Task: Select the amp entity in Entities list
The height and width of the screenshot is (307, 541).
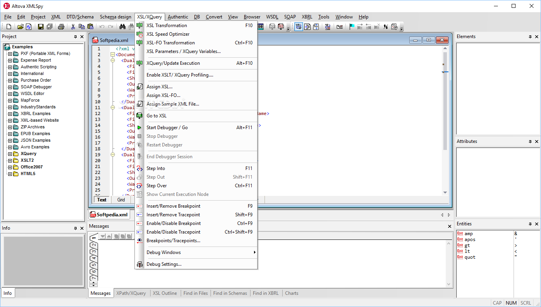Action: point(468,234)
